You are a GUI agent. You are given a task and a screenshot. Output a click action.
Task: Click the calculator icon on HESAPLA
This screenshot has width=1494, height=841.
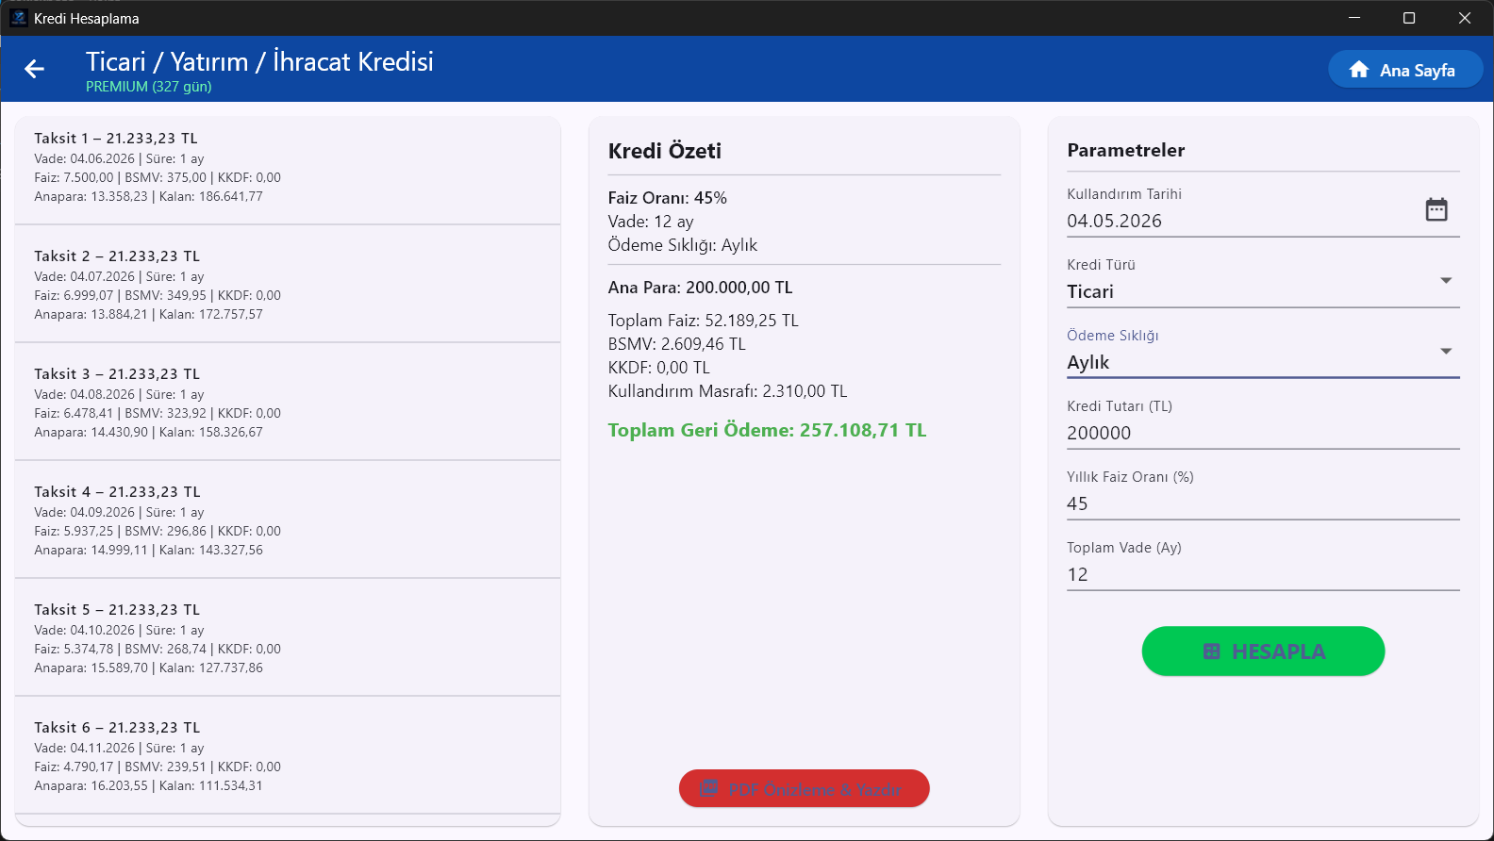click(1212, 651)
